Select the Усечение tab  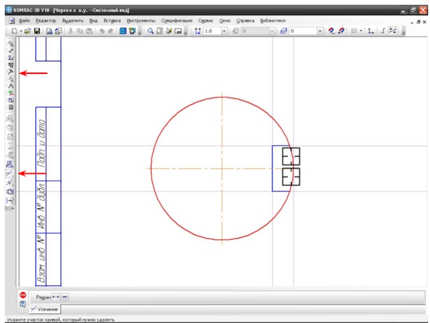[x=45, y=310]
